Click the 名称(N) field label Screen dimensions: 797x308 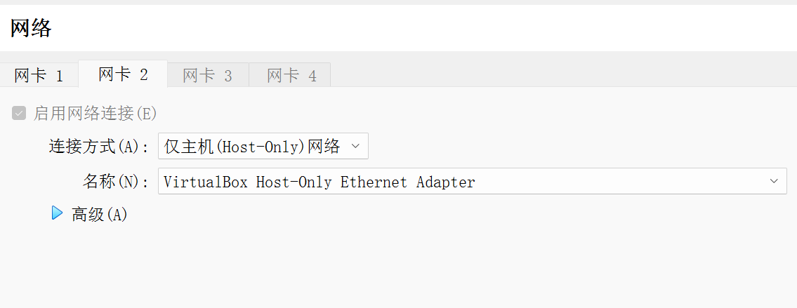click(115, 182)
